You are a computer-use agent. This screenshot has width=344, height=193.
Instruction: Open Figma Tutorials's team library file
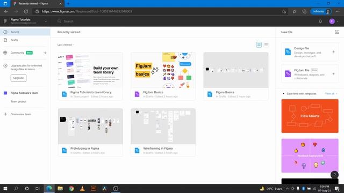point(90,76)
